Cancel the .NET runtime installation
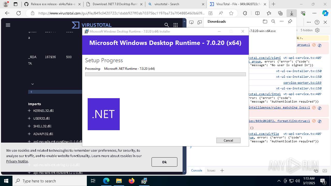The image size is (331, 186). coord(228,140)
